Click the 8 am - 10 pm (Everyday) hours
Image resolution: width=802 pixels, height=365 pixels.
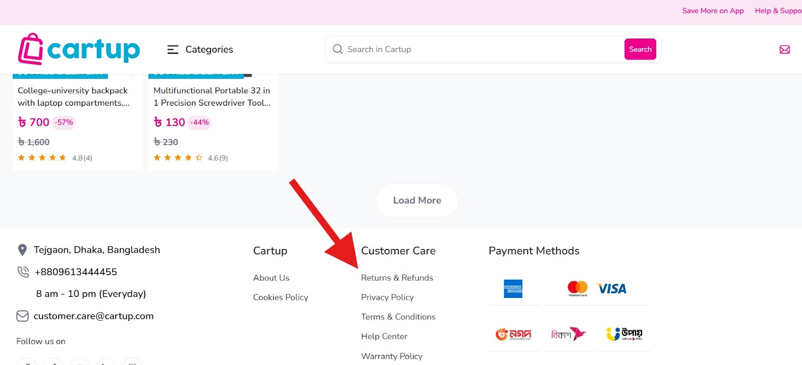coord(91,294)
